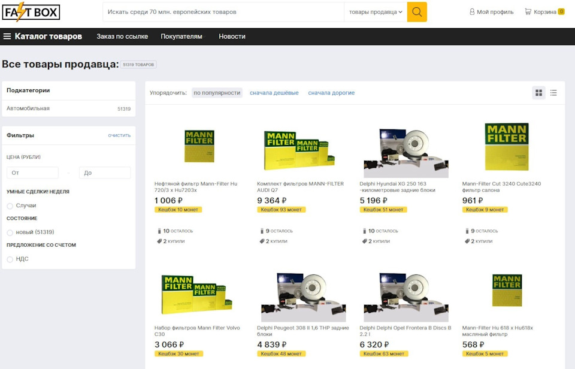Click the '5 196 ₽' price
This screenshot has height=369, width=575.
(373, 201)
